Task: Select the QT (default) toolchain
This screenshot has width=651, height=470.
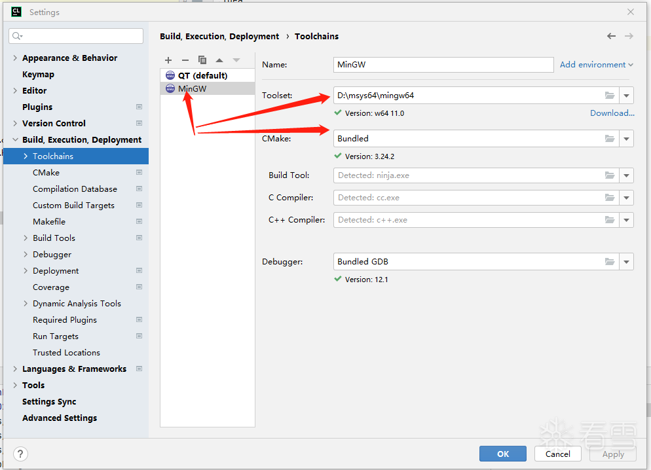Action: pyautogui.click(x=202, y=75)
